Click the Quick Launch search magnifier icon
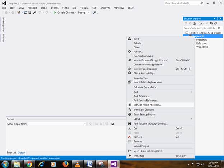The image size is (224, 168). coord(202,3)
